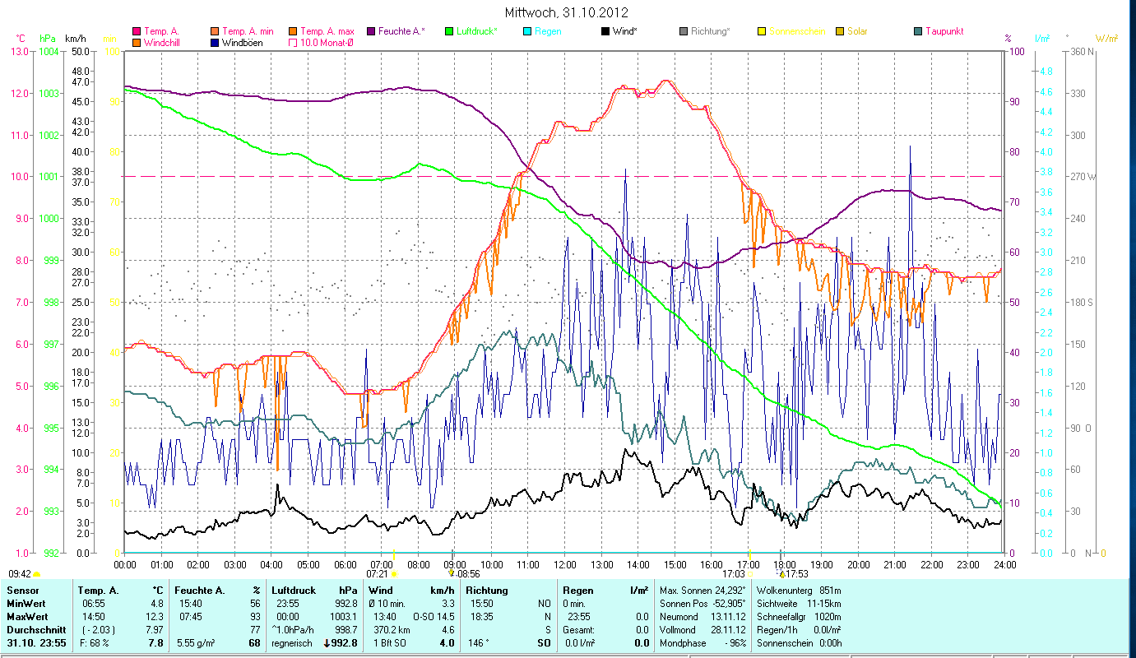Click the Temp. A. min legend swatch
This screenshot has width=1136, height=658.
pyautogui.click(x=216, y=31)
